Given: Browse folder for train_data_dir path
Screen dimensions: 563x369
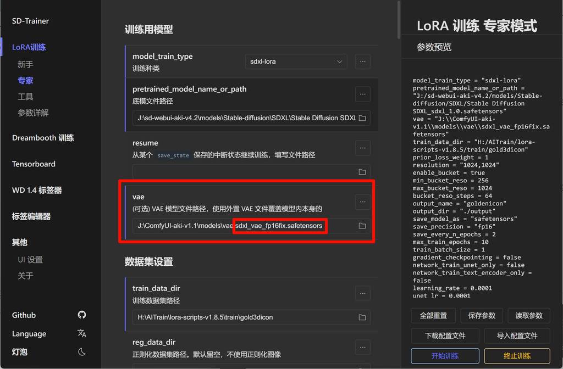Looking at the screenshot, I should tap(362, 317).
